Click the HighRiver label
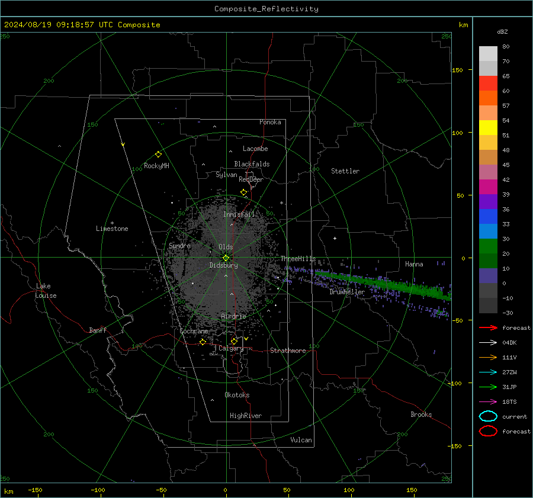This screenshot has height=498, width=533. 246,416
